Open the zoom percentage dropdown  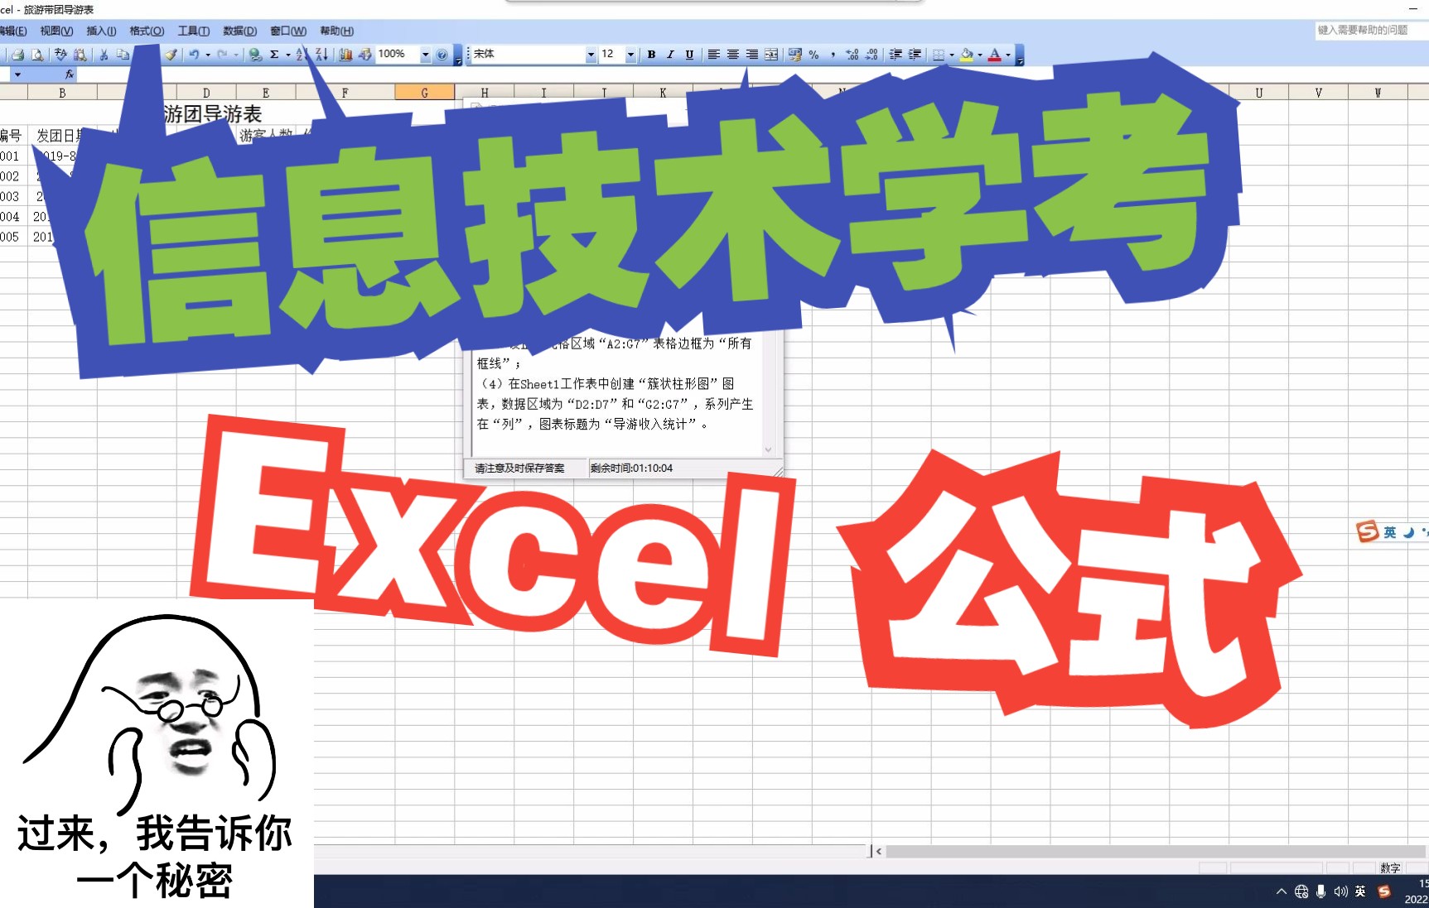[x=425, y=55]
